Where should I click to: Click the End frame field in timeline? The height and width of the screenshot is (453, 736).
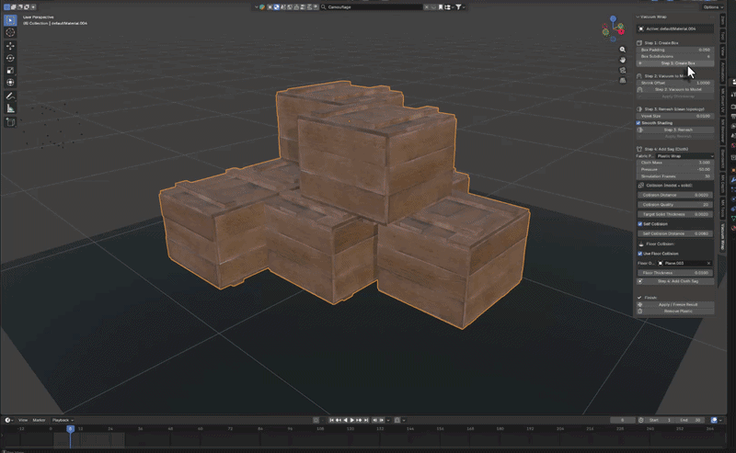pos(690,420)
